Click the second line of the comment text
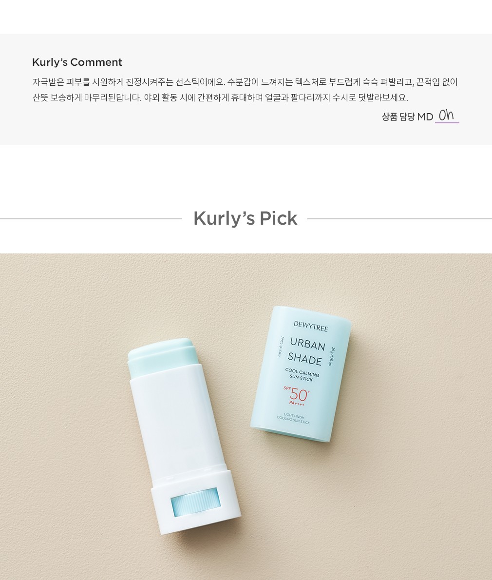This screenshot has width=492, height=580. 220,97
